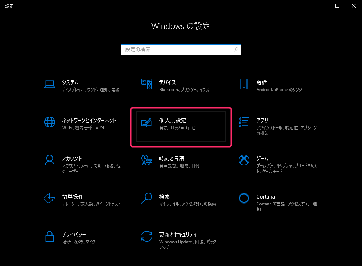This screenshot has height=266, width=362.
Task: Maximize the 設定 window
Action: (x=337, y=6)
